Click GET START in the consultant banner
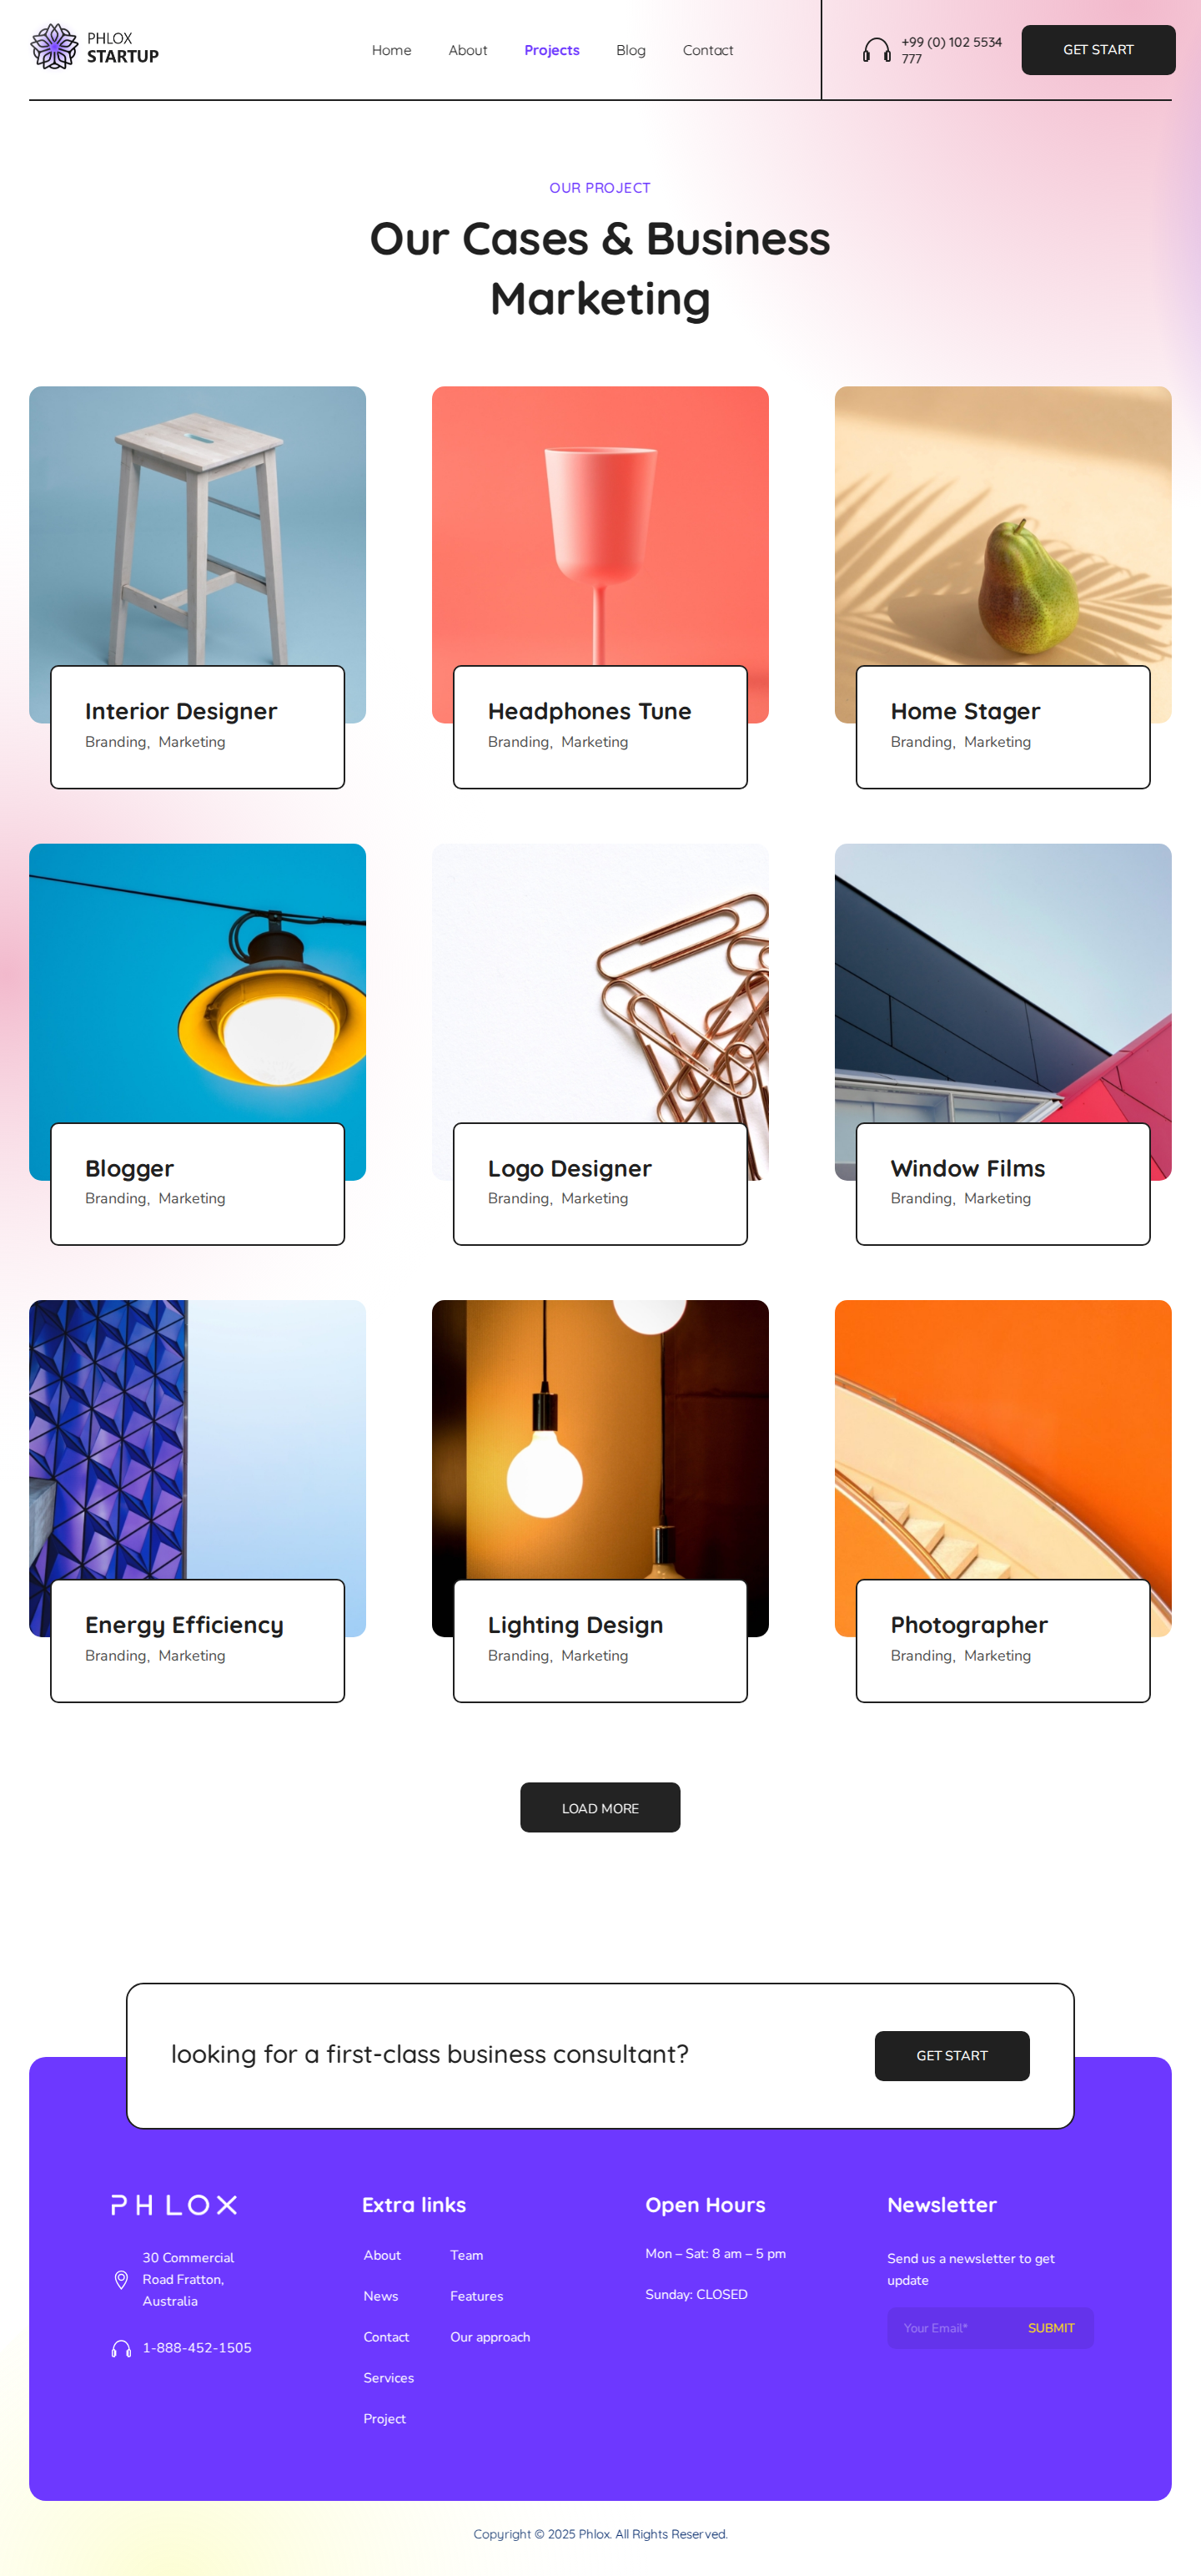The width and height of the screenshot is (1201, 2576). click(951, 2055)
